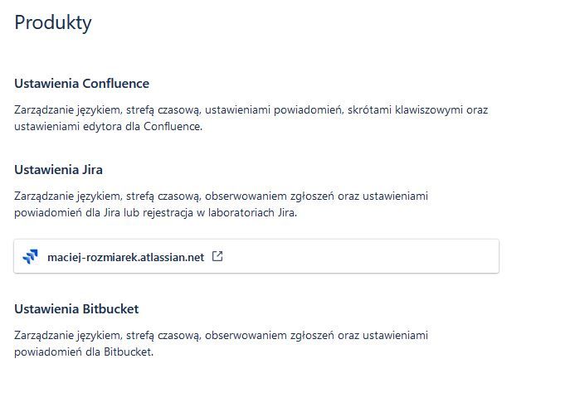
Task: Click 'Zarządzanie językiem' under Ustawienia Confluence
Action: [68, 110]
